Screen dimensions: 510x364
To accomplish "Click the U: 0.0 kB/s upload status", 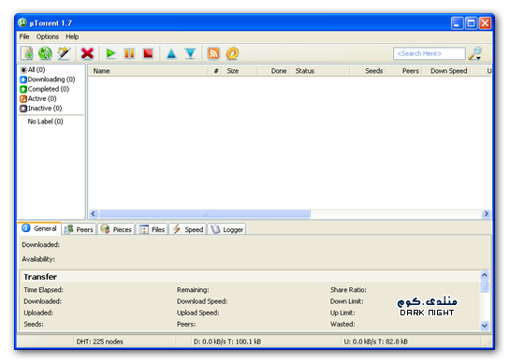I will (375, 342).
